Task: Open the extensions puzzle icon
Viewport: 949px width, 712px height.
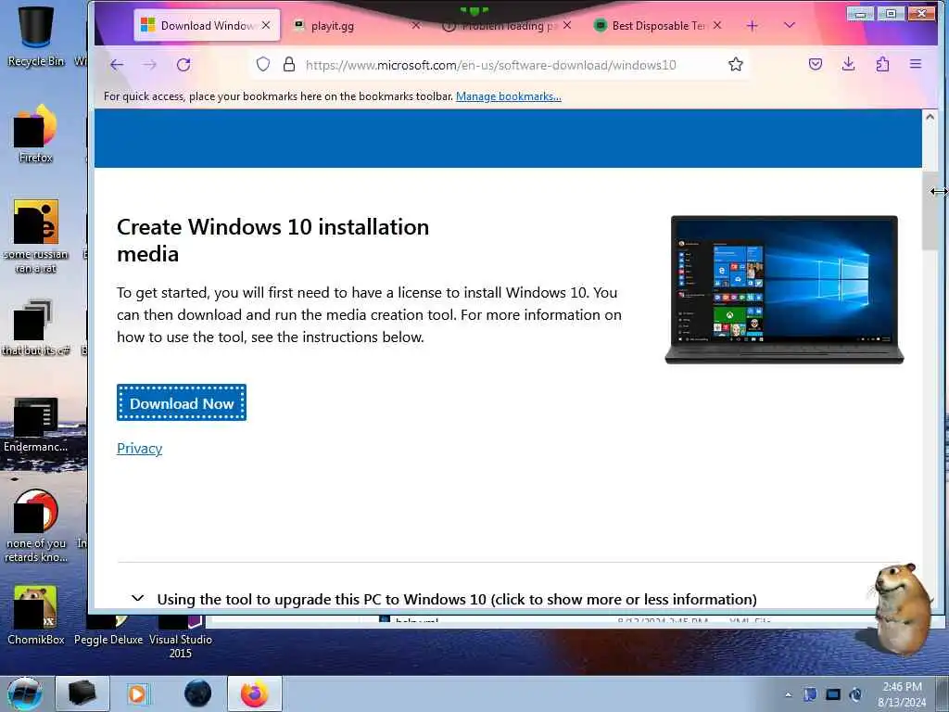Action: coord(882,64)
